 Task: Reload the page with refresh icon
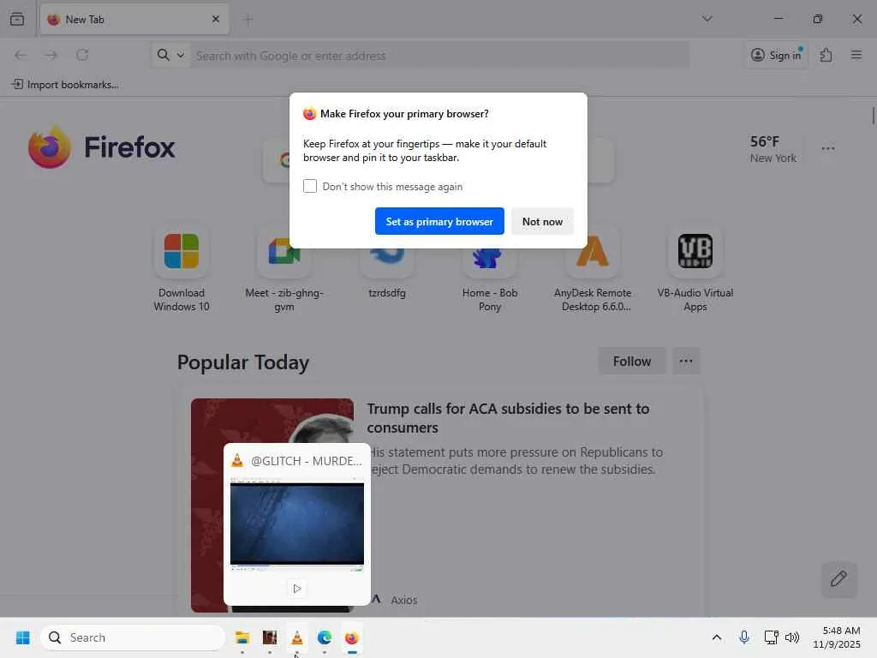pyautogui.click(x=82, y=55)
